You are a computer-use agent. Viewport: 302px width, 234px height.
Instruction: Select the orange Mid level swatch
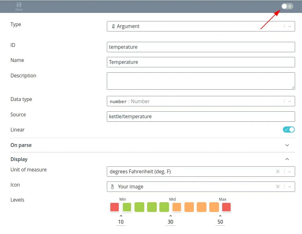177,207
